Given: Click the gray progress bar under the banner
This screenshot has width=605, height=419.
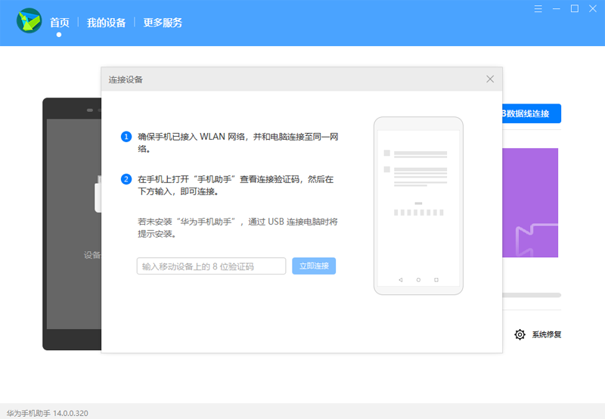Looking at the screenshot, I should tap(532, 295).
